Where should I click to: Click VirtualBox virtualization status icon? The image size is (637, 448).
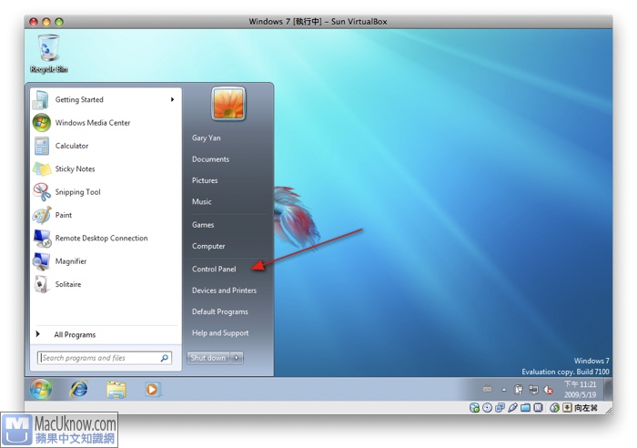tap(538, 407)
